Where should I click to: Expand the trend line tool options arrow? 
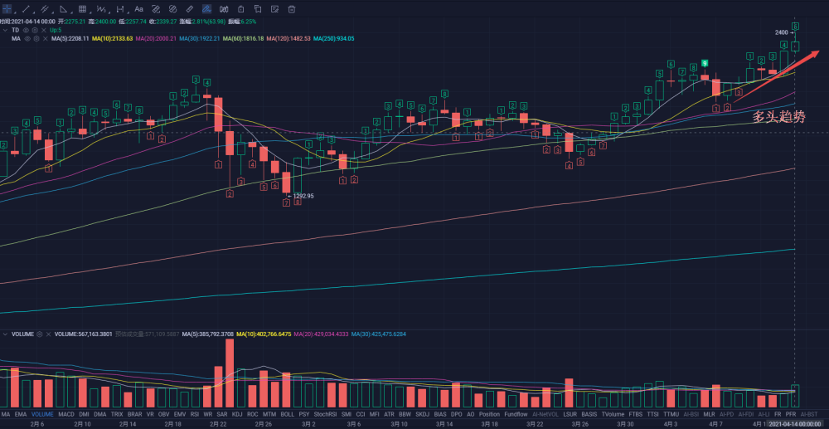coord(34,12)
